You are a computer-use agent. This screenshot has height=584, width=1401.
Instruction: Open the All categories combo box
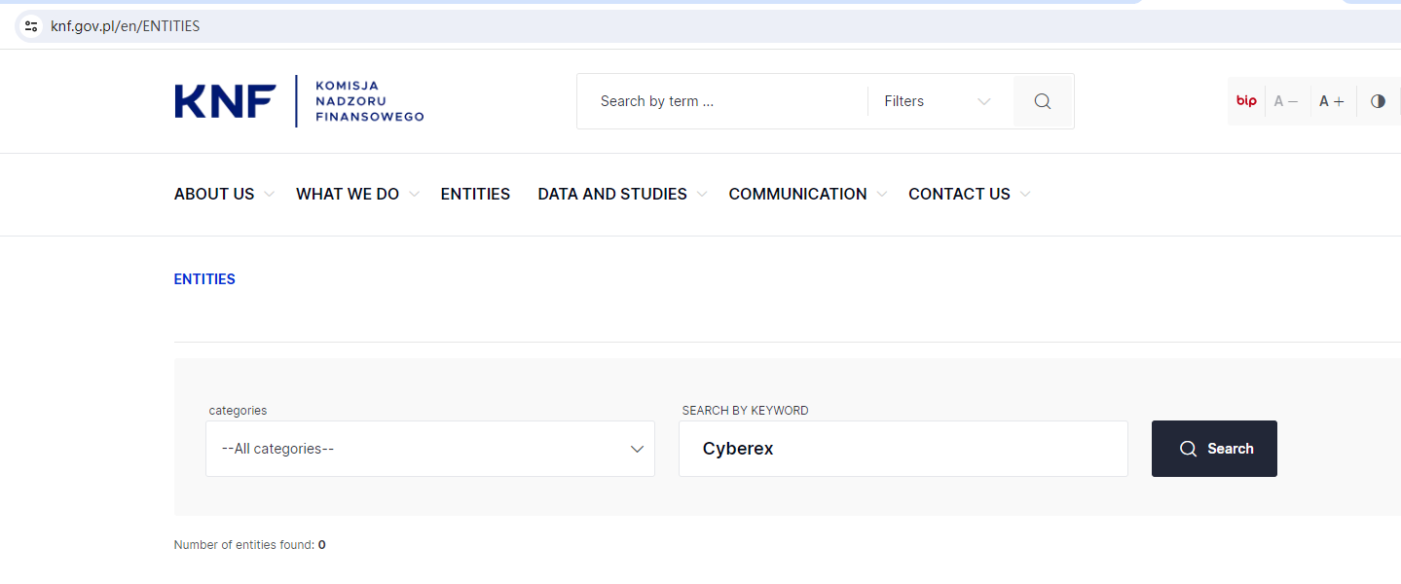429,449
